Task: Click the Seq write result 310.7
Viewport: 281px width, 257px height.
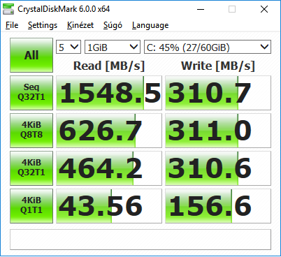Action: click(218, 93)
